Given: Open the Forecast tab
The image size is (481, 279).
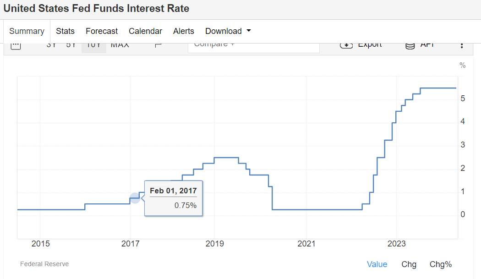Looking at the screenshot, I should (x=102, y=31).
